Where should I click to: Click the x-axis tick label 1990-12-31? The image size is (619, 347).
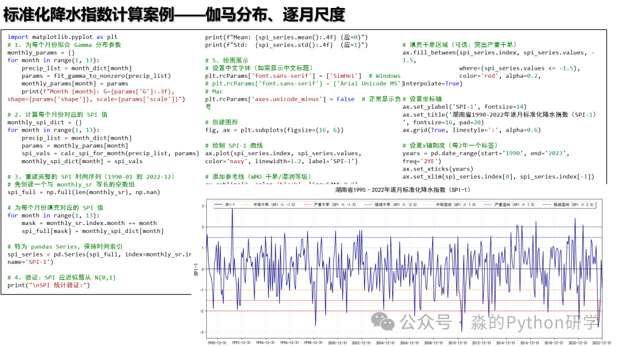217,342
